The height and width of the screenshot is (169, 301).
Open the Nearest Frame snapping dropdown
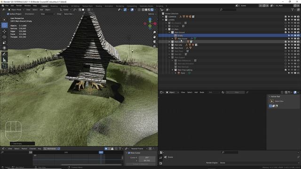[139, 149]
